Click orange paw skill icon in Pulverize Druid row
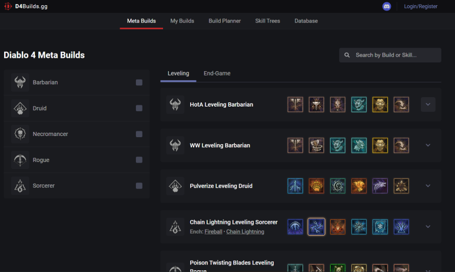455x272 pixels. point(316,186)
